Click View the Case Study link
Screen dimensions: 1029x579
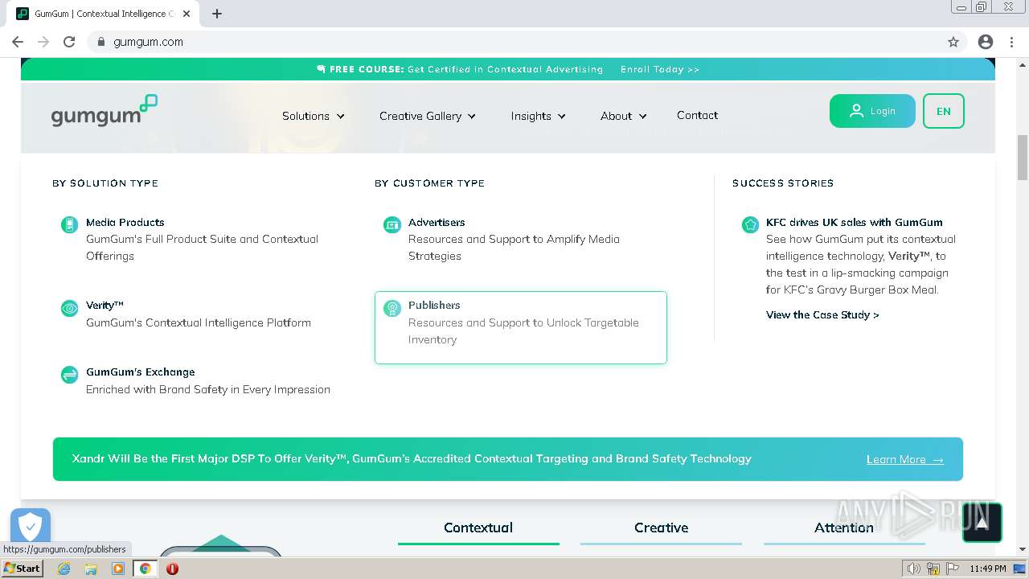tap(822, 314)
